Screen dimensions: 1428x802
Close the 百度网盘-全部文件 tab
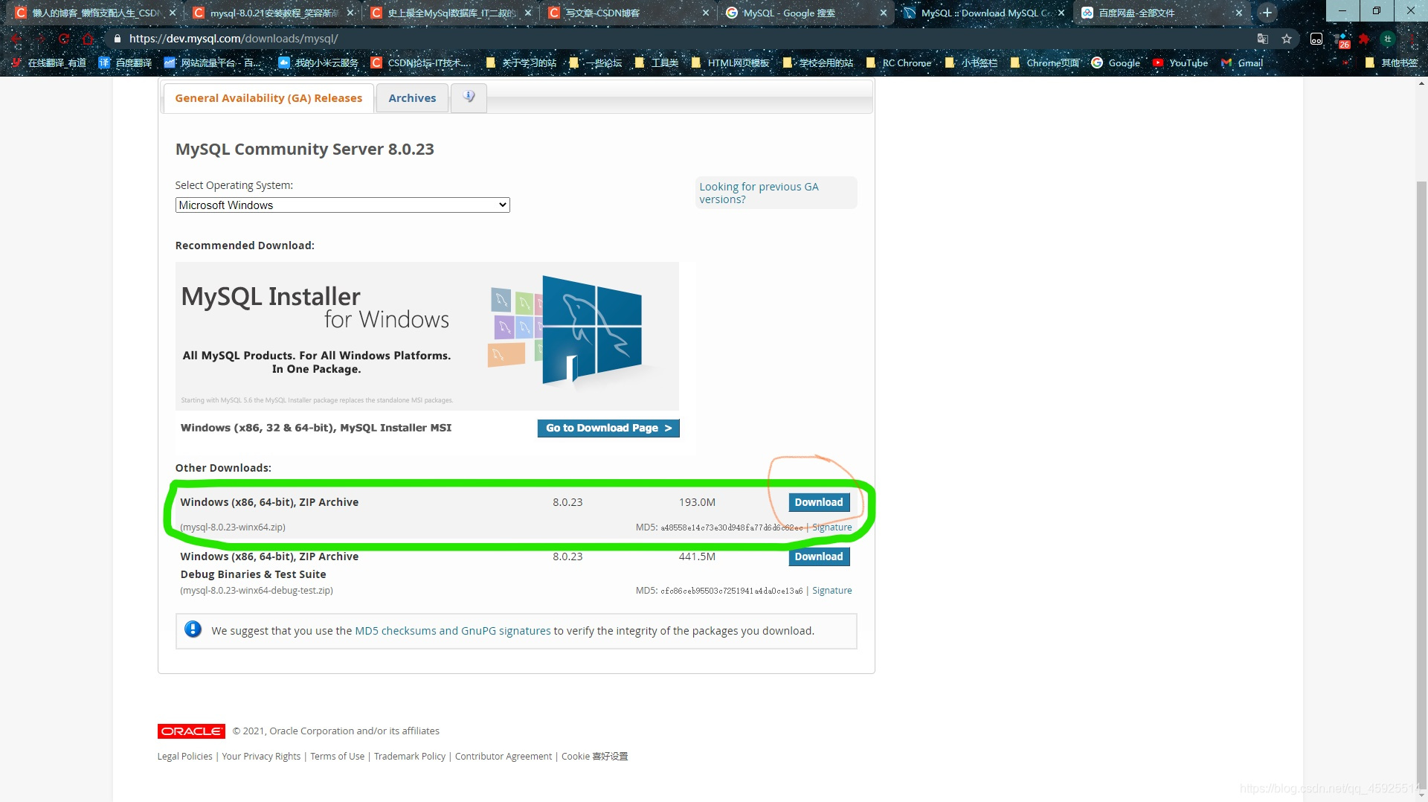point(1238,13)
